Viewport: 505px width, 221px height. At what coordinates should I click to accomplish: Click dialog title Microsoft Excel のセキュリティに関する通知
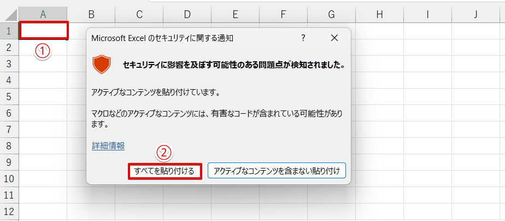162,38
